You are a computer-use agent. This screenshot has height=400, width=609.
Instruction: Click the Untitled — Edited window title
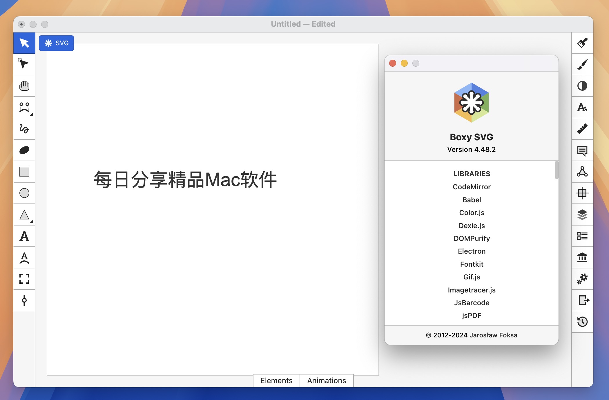point(303,24)
